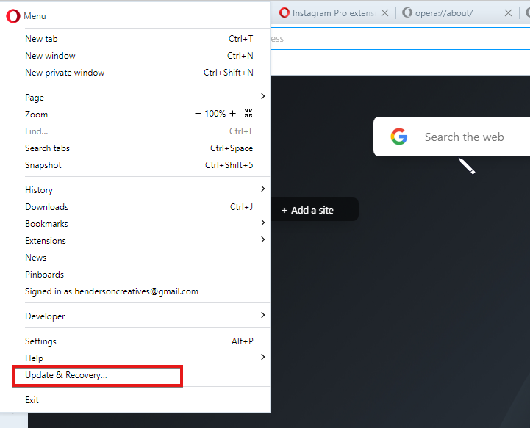Screen dimensions: 530x428
Task: Close the opera://about/ tab
Action: pyautogui.click(x=508, y=13)
